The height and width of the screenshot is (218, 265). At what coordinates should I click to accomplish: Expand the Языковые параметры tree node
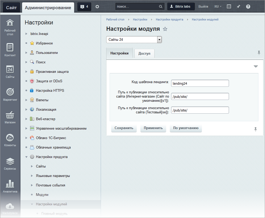32,176
